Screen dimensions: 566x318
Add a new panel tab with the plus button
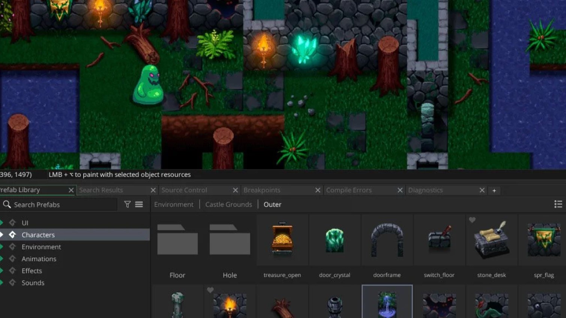point(494,190)
